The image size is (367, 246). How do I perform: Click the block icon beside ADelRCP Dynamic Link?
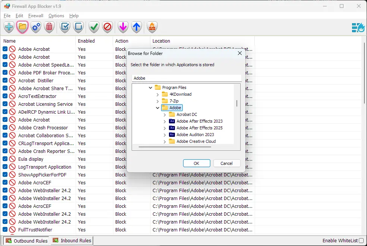tap(12, 112)
